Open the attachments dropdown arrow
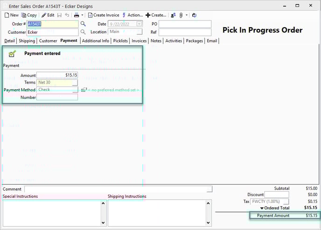Image resolution: width=321 pixels, height=230 pixels. tap(187, 15)
